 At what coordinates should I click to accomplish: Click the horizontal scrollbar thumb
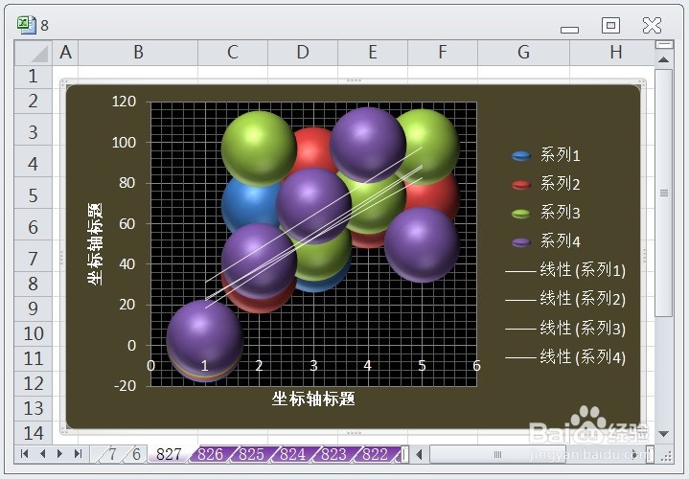point(498,454)
